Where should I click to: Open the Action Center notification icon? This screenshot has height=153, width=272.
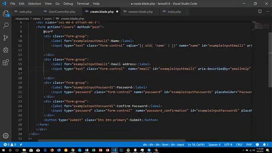268,150
